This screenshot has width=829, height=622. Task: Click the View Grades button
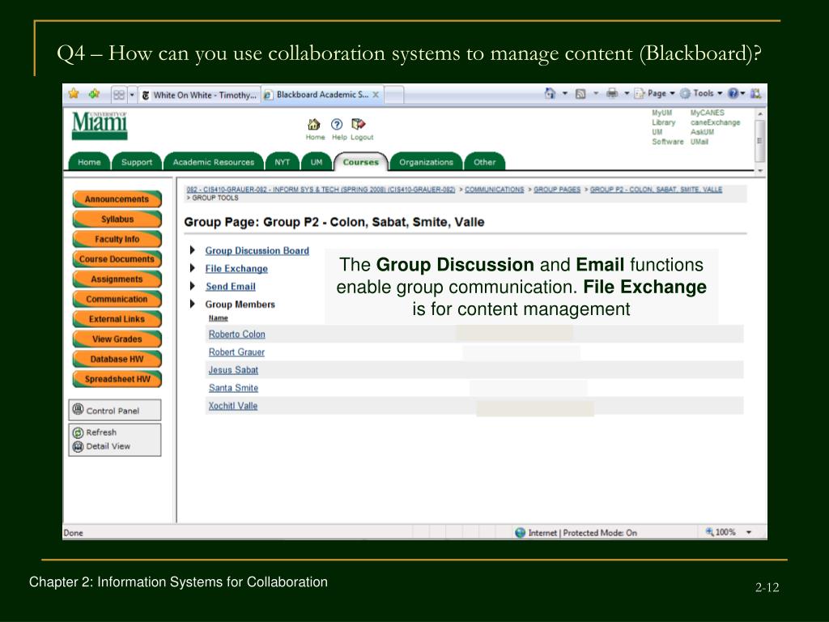[x=117, y=339]
